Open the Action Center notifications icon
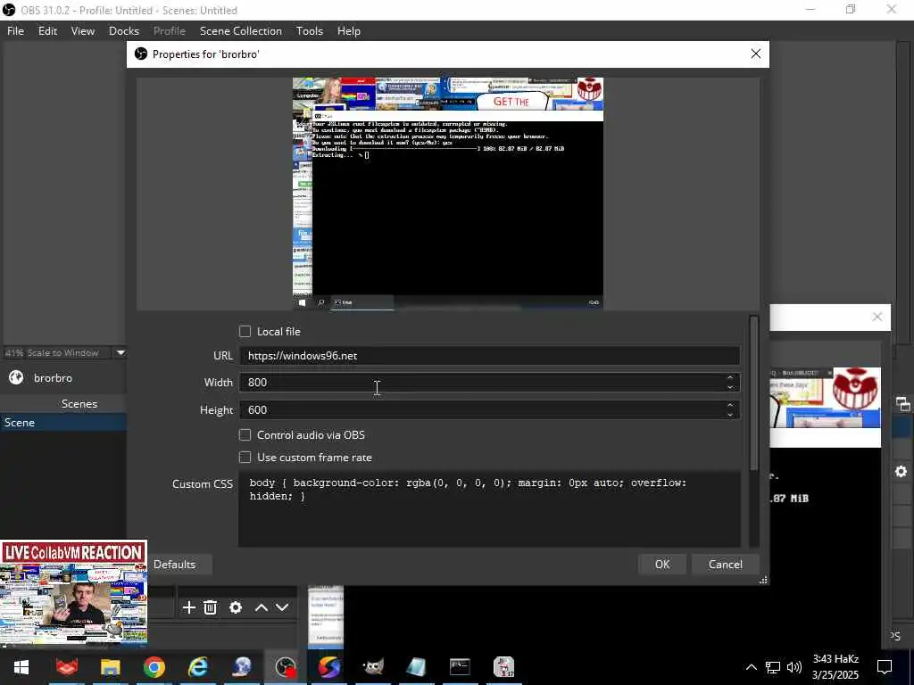Image resolution: width=914 pixels, height=685 pixels. pos(885,667)
